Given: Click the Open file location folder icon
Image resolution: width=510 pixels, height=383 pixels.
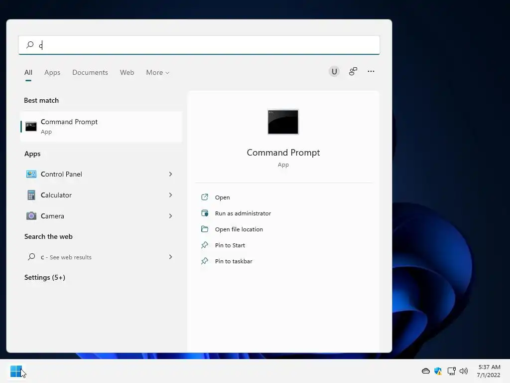Looking at the screenshot, I should click(205, 229).
